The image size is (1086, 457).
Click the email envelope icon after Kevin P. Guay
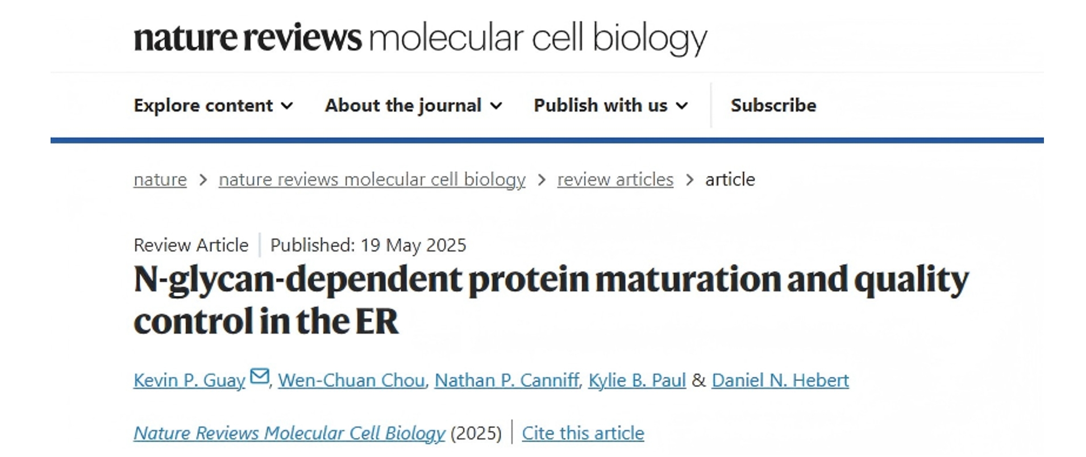(x=260, y=376)
